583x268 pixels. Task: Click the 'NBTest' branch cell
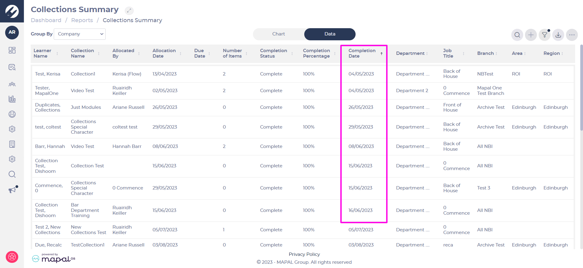coord(485,74)
